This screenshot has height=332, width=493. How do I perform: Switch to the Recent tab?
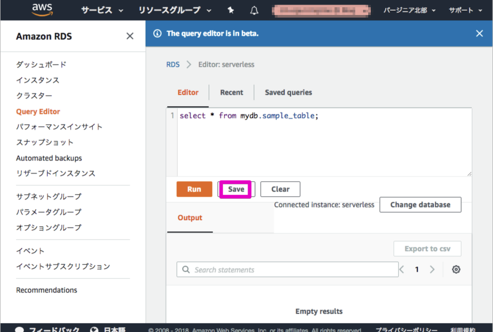(231, 92)
